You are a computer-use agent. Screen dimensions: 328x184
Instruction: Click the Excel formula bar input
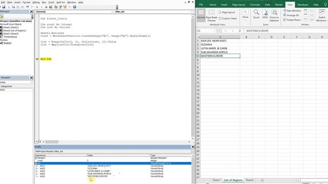point(285,31)
